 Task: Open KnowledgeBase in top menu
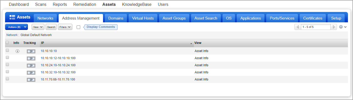tap(137, 4)
